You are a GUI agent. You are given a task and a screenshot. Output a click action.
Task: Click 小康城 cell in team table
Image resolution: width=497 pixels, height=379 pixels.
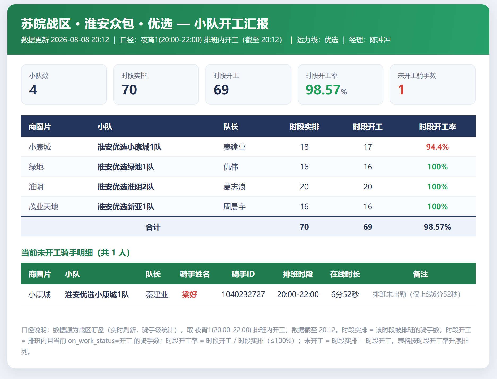(40, 147)
